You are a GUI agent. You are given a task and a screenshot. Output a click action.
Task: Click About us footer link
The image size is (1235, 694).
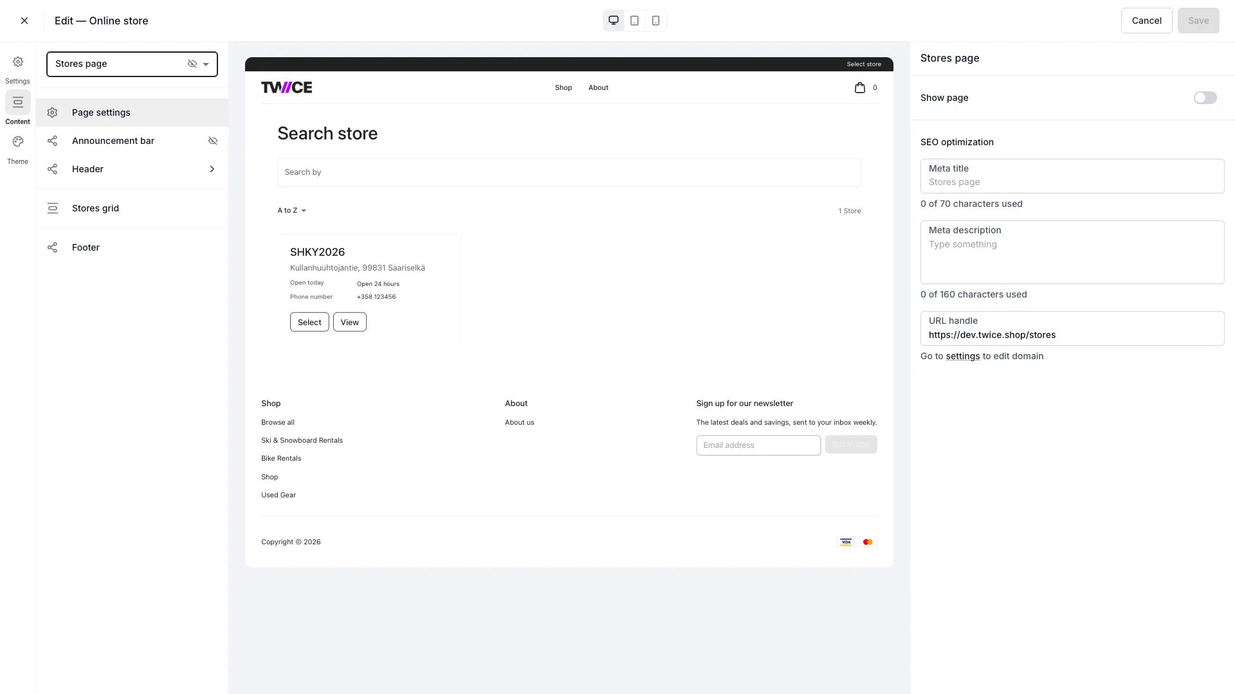click(x=519, y=422)
